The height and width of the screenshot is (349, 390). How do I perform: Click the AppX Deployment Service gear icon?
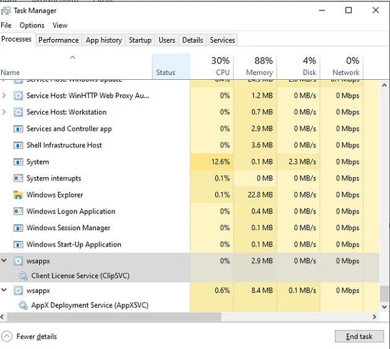coord(23,305)
